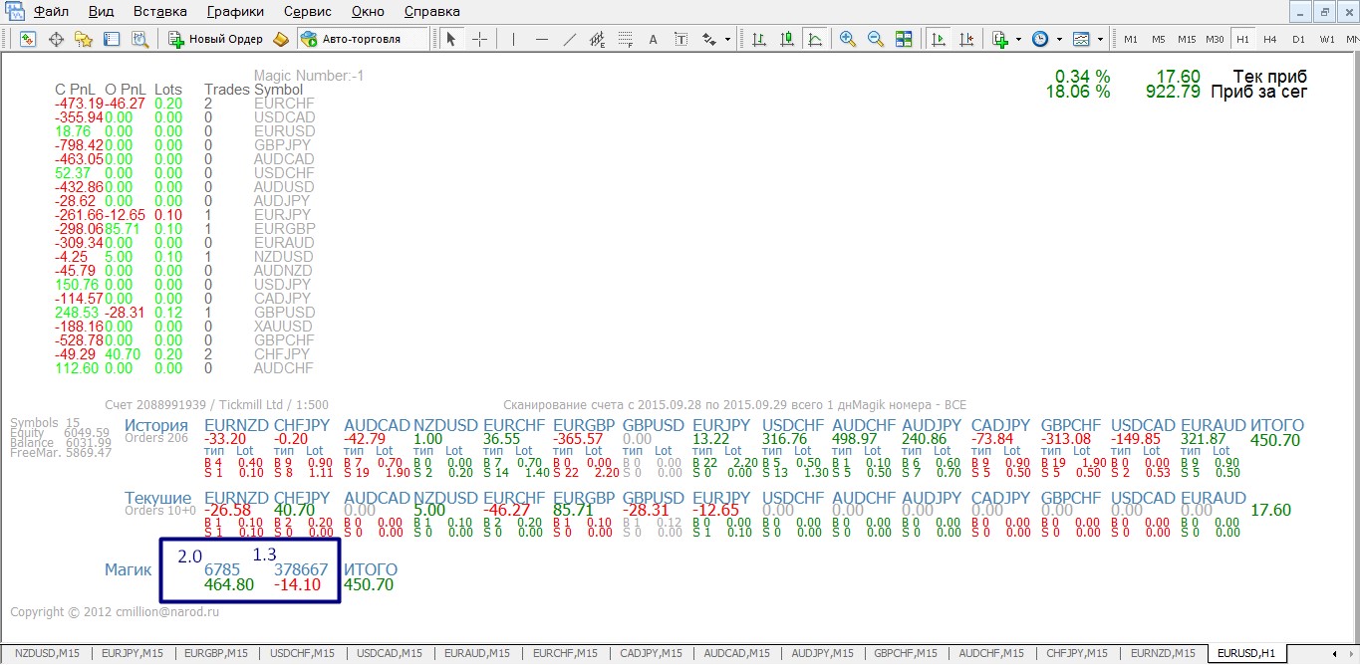The image size is (1360, 665).
Task: Open arrows tool dropdown arrow
Action: 728,39
